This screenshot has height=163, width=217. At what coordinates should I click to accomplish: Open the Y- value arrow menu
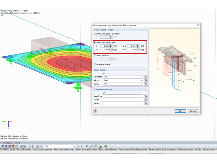[139, 46]
